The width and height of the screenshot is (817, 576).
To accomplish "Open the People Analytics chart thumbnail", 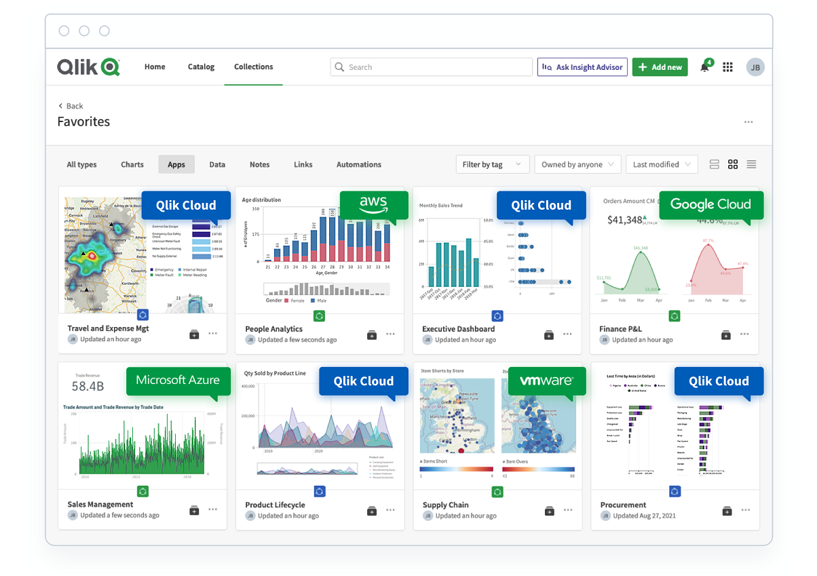I will pyautogui.click(x=320, y=250).
